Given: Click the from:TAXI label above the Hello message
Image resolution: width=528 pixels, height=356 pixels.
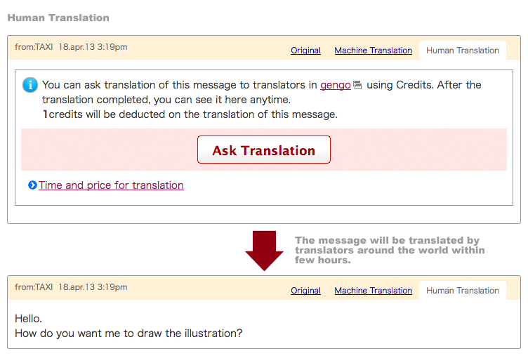Looking at the screenshot, I should coord(34,287).
